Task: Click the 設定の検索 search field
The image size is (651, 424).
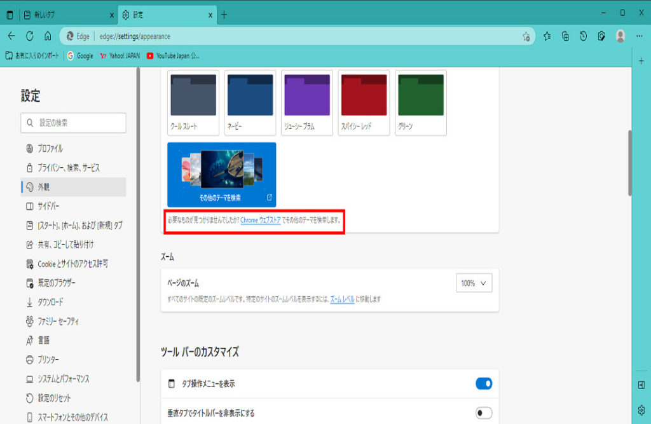Action: click(x=73, y=123)
